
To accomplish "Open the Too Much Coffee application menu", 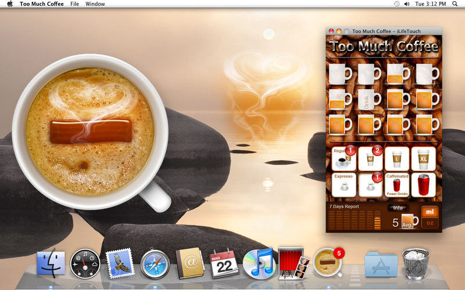I will [x=42, y=4].
